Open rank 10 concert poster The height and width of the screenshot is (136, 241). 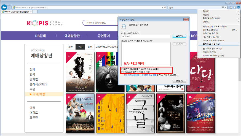click(x=200, y=113)
